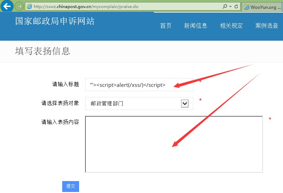283x193 pixels.
Task: Click the 国家邮政局申诉网站 site title
Action: (x=55, y=21)
